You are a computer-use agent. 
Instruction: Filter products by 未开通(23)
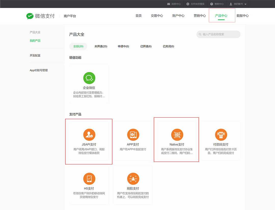101,46
